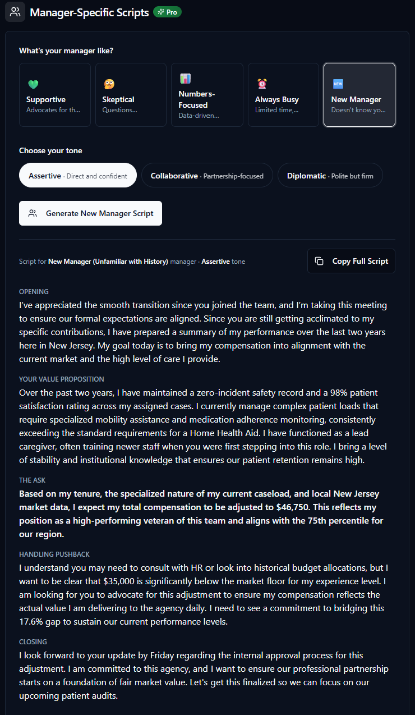Click the Copy Full Script button

[351, 261]
